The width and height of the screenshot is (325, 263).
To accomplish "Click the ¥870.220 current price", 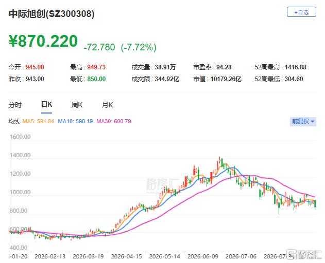I will (43, 41).
